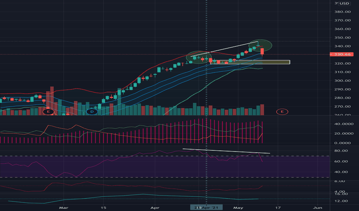This screenshot has width=359, height=211.
Task: Click the 350.00 price axis label
Action: (342, 38)
